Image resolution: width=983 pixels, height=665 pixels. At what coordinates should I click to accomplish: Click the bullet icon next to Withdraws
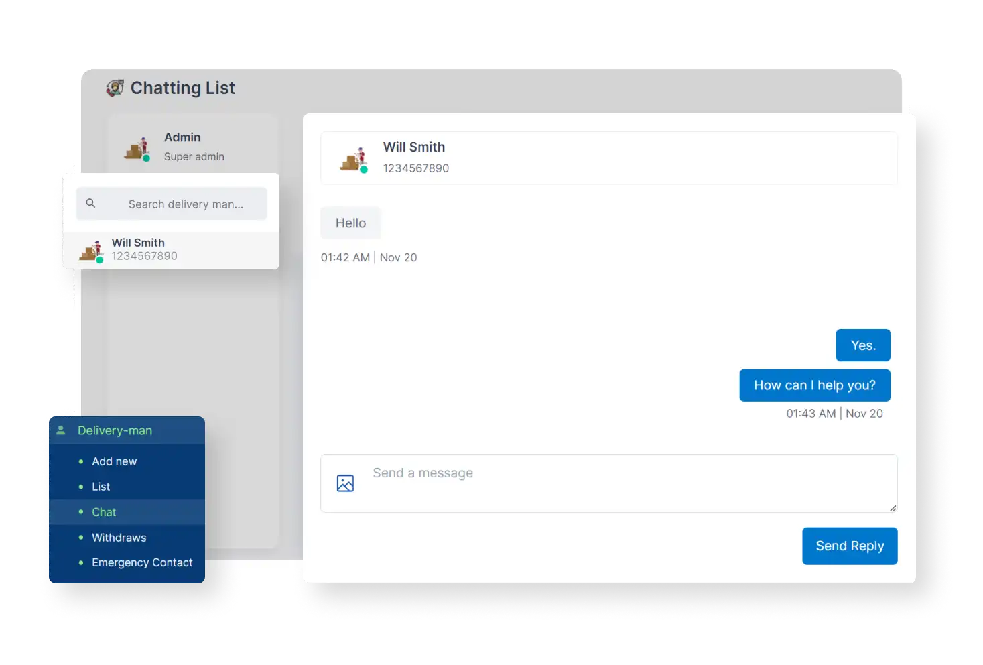tap(81, 537)
